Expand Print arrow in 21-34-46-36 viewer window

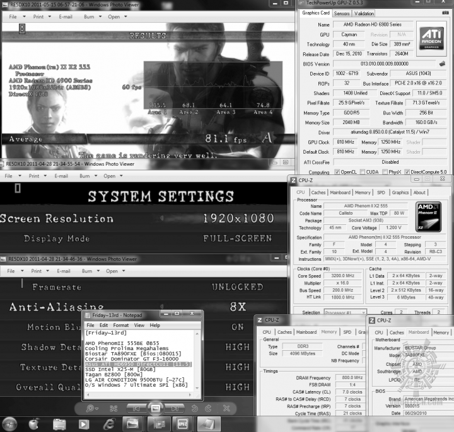[47, 271]
